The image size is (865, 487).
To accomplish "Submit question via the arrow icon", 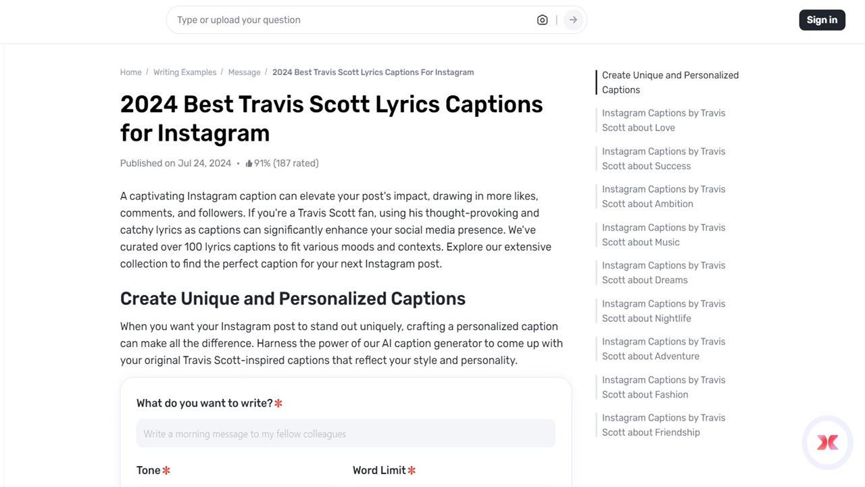I will tap(572, 20).
